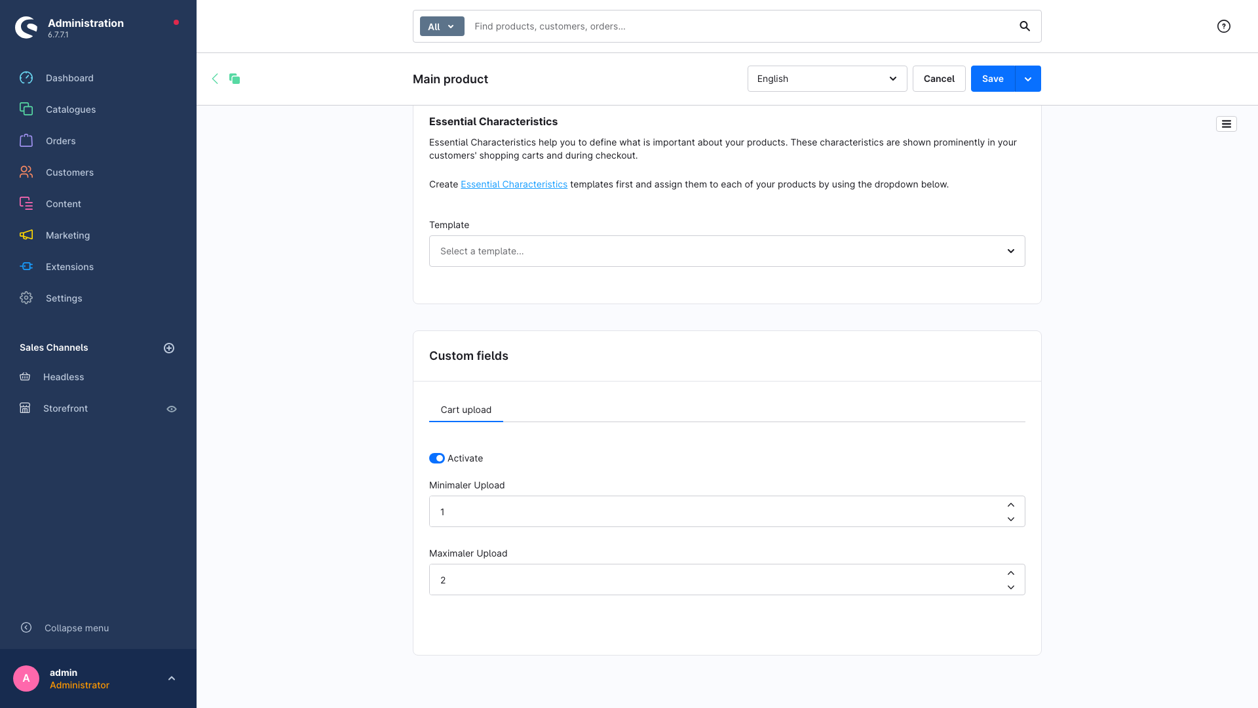This screenshot has height=708, width=1258.
Task: Open the English language dropdown
Action: click(x=827, y=79)
